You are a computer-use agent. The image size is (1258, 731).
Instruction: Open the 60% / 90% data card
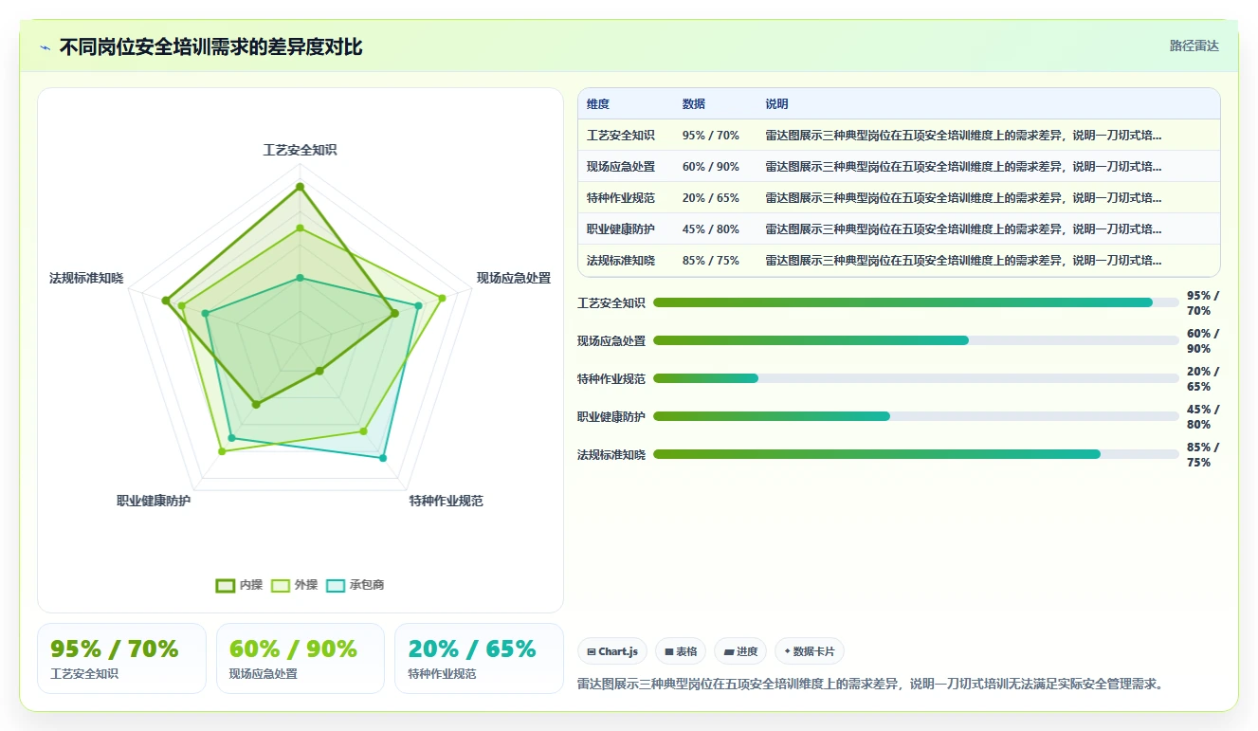tap(301, 658)
